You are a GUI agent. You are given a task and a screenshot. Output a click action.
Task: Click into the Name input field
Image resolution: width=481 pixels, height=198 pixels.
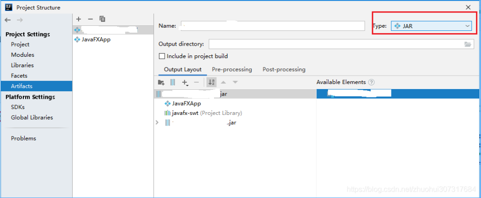273,26
